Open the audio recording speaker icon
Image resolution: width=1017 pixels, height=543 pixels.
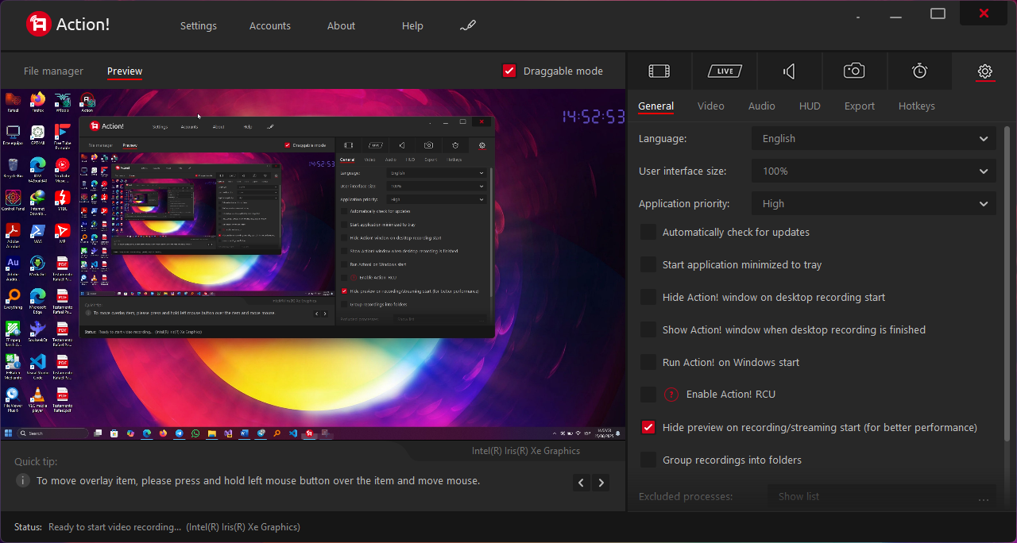[x=789, y=71]
